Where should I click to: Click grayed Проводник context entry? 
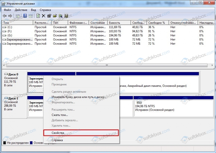(81, 84)
